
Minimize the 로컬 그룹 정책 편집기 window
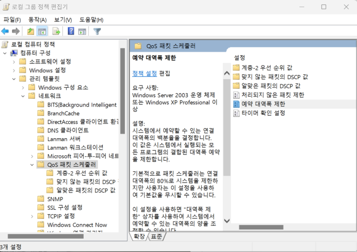click(x=302, y=7)
